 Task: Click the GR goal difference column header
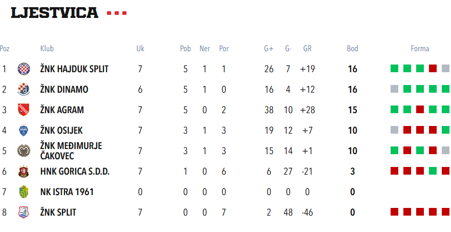[307, 49]
